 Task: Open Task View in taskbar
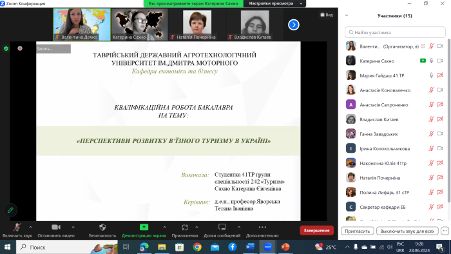(x=126, y=247)
